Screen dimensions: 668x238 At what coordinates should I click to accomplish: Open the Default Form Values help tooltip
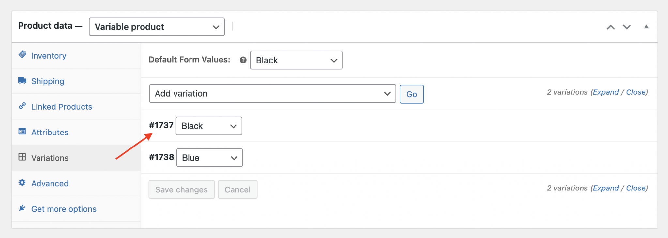tap(243, 60)
